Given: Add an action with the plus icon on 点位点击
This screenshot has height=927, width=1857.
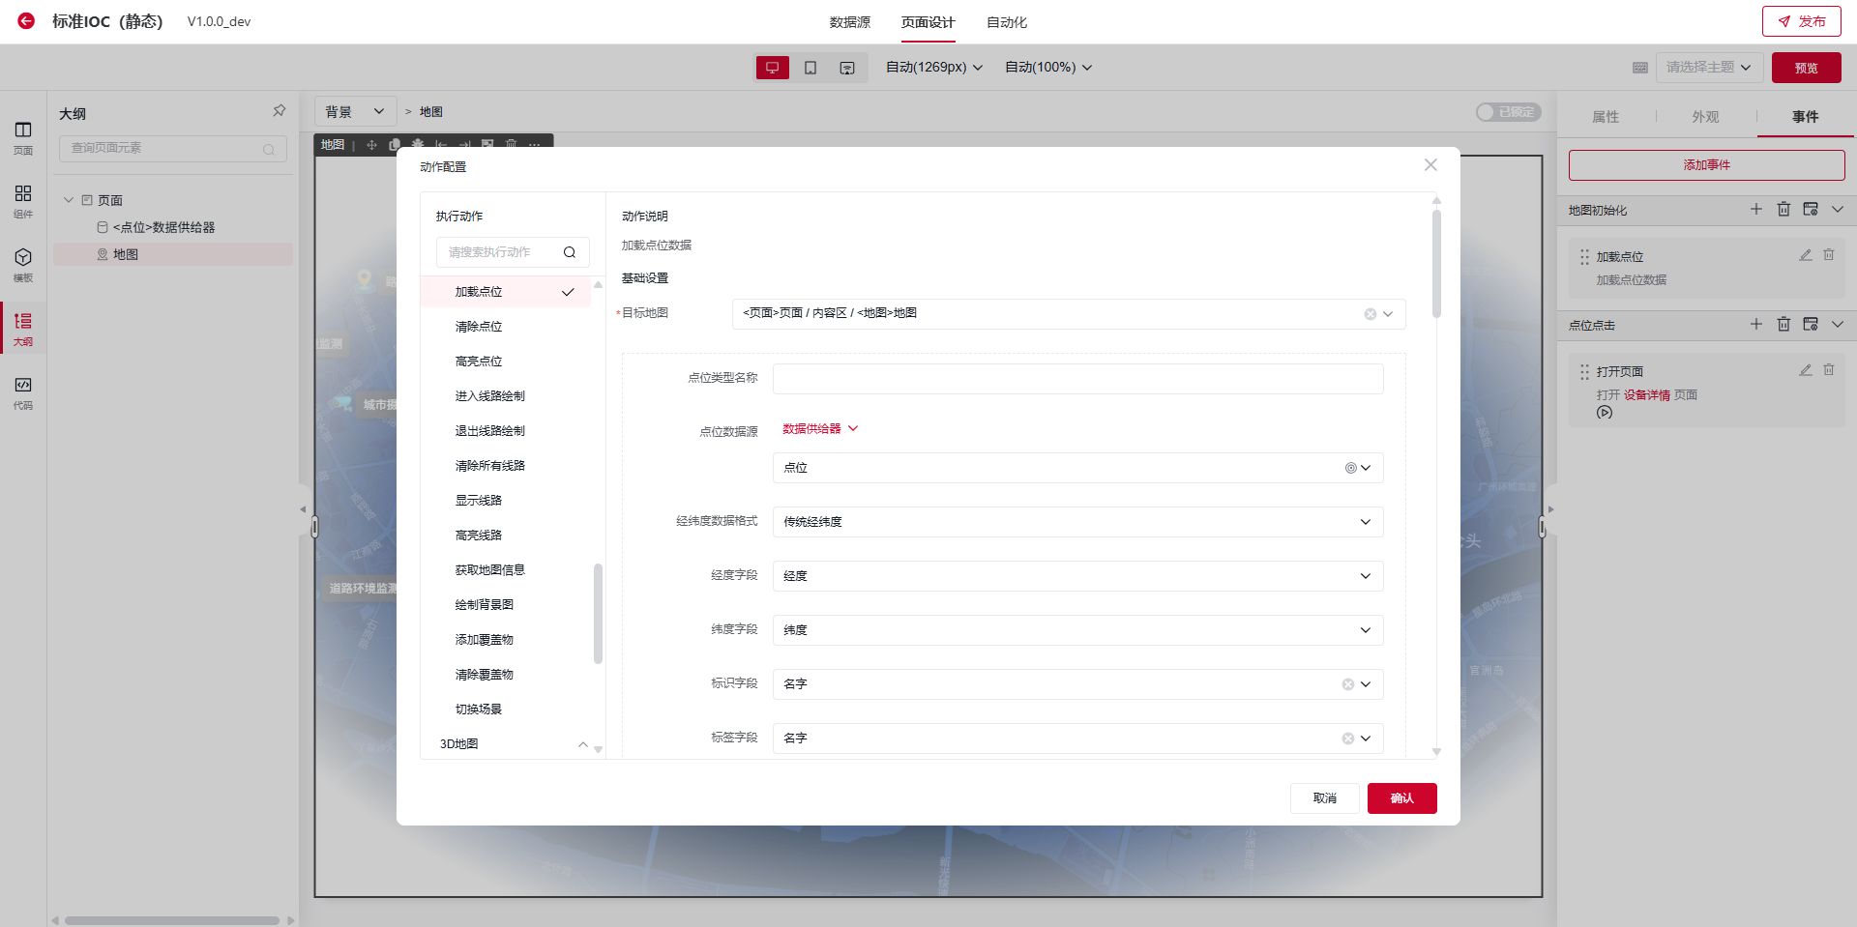Looking at the screenshot, I should (x=1757, y=325).
